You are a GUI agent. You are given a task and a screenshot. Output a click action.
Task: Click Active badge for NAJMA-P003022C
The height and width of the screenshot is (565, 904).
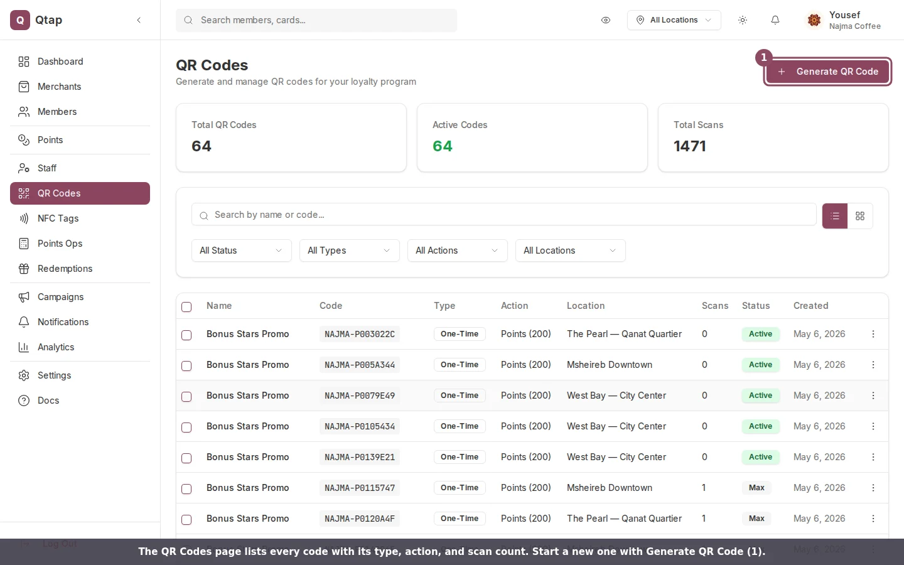tap(760, 334)
